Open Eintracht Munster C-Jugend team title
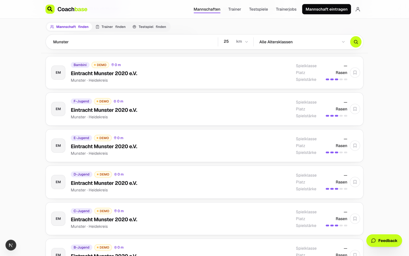This screenshot has width=409, height=256. (104, 219)
